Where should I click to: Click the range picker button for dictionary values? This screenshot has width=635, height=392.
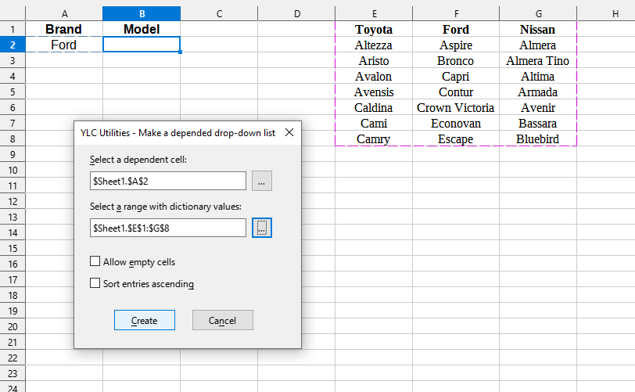tap(262, 228)
